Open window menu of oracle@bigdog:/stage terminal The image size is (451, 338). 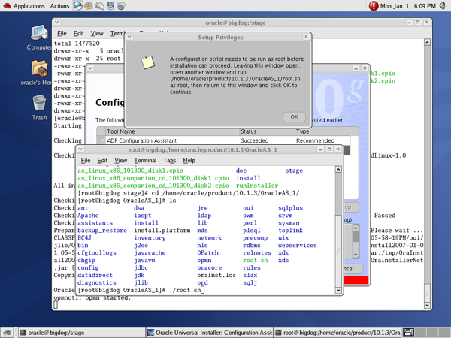(56, 22)
